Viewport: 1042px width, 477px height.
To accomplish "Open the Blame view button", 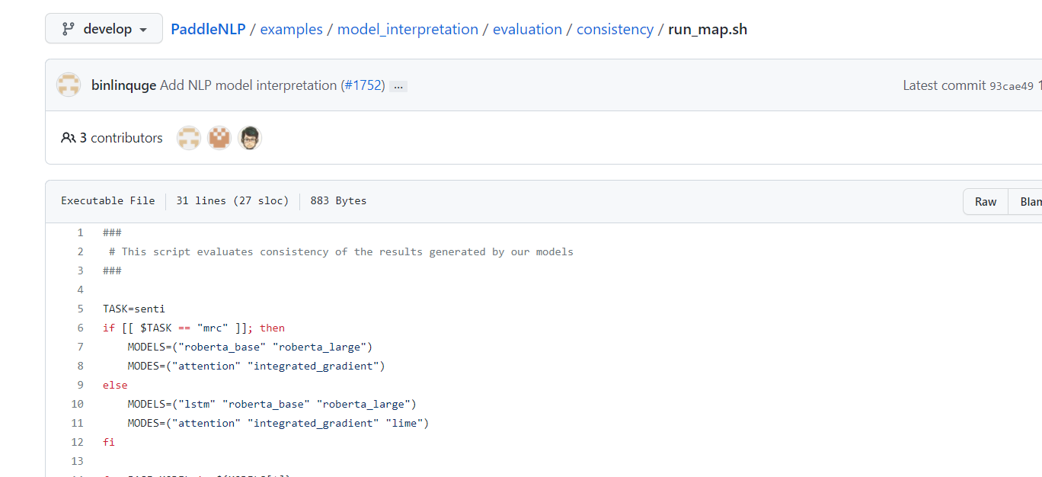I will pos(1025,202).
